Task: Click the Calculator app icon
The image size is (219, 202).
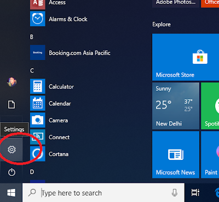Action: click(x=38, y=86)
